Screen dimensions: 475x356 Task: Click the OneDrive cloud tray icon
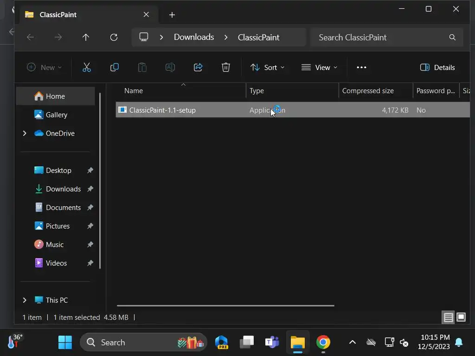tap(371, 343)
